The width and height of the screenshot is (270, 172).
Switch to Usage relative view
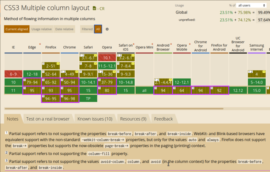coord(41,29)
